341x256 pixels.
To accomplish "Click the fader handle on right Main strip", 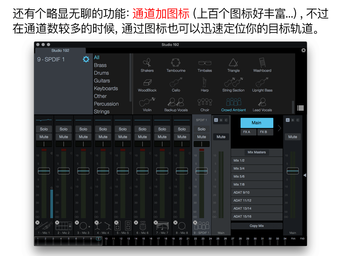I will [x=293, y=171].
